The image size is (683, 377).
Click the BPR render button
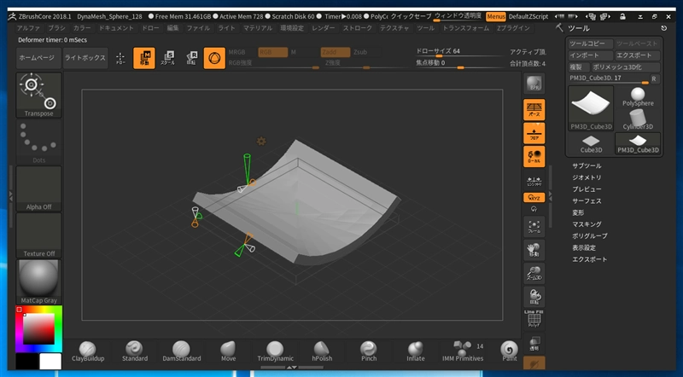click(534, 84)
